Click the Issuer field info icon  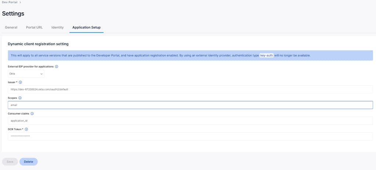[x=20, y=82]
